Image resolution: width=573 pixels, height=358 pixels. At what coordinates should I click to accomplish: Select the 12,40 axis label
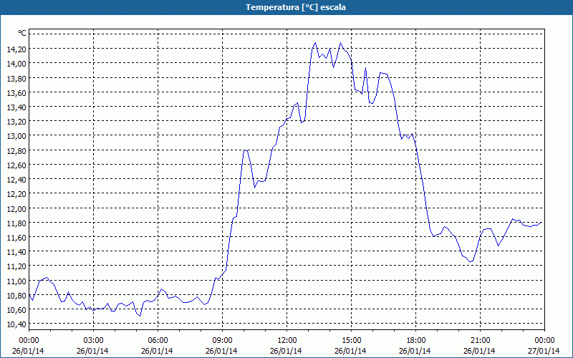point(16,180)
